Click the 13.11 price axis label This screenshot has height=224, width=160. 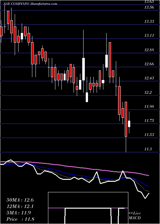click(x=149, y=36)
